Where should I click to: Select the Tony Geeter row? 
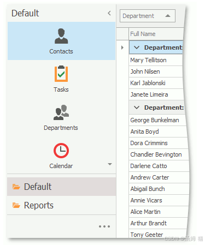tap(157, 234)
